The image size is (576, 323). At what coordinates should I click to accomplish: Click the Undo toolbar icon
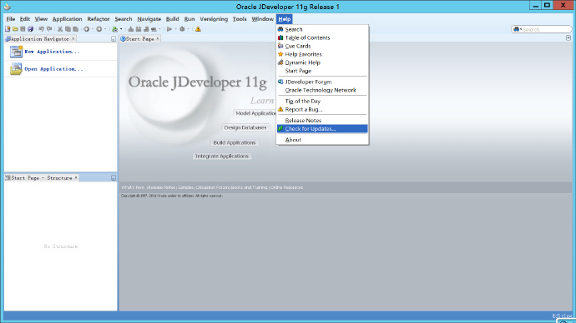click(42, 29)
